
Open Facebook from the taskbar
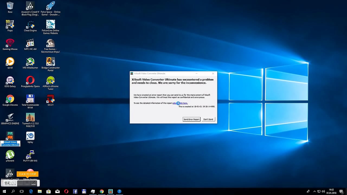pyautogui.click(x=75, y=191)
